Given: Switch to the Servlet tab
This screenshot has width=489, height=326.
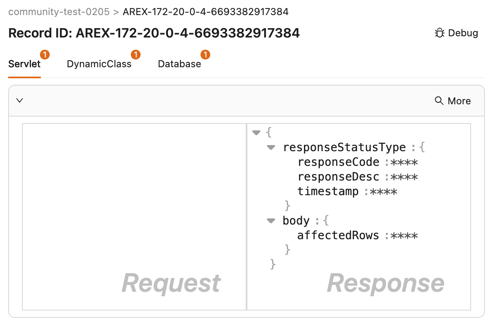Looking at the screenshot, I should point(24,64).
